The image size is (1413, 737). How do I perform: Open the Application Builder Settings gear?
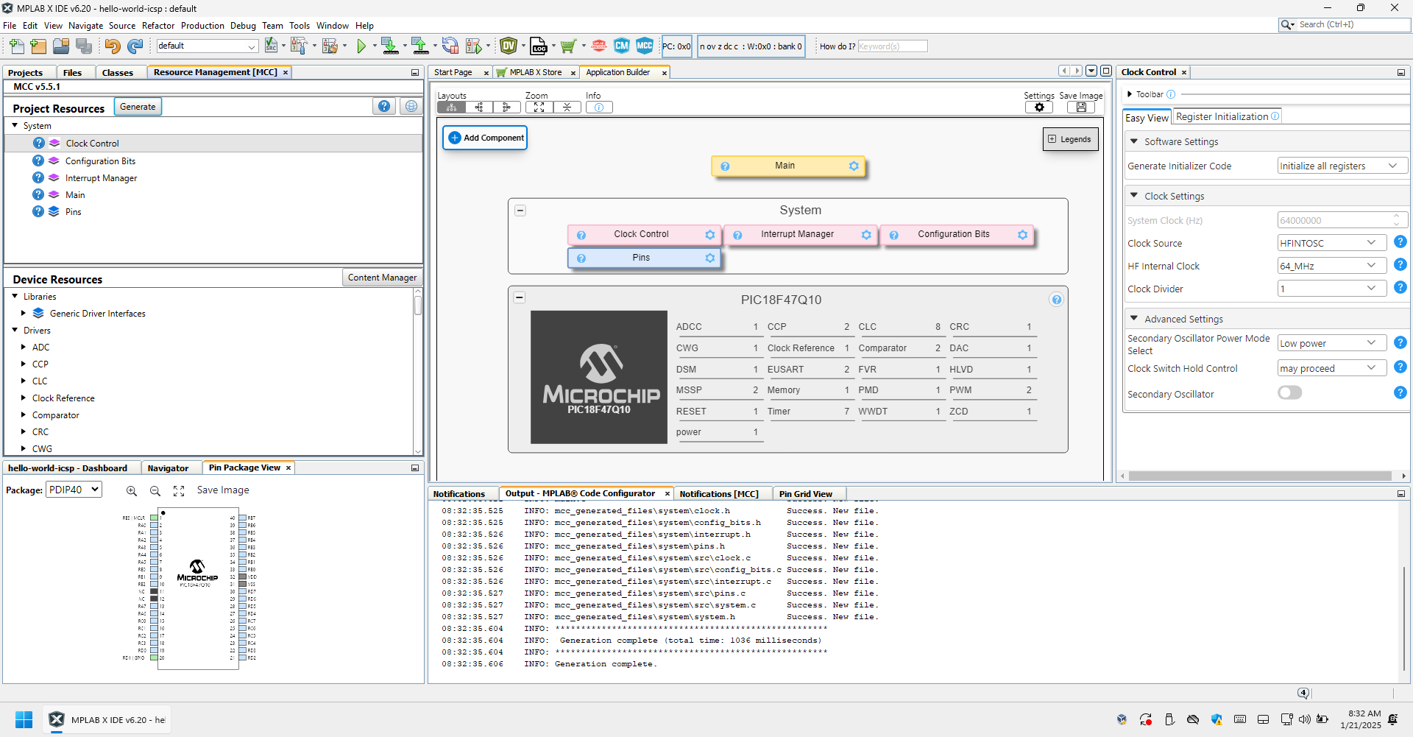pos(1039,107)
